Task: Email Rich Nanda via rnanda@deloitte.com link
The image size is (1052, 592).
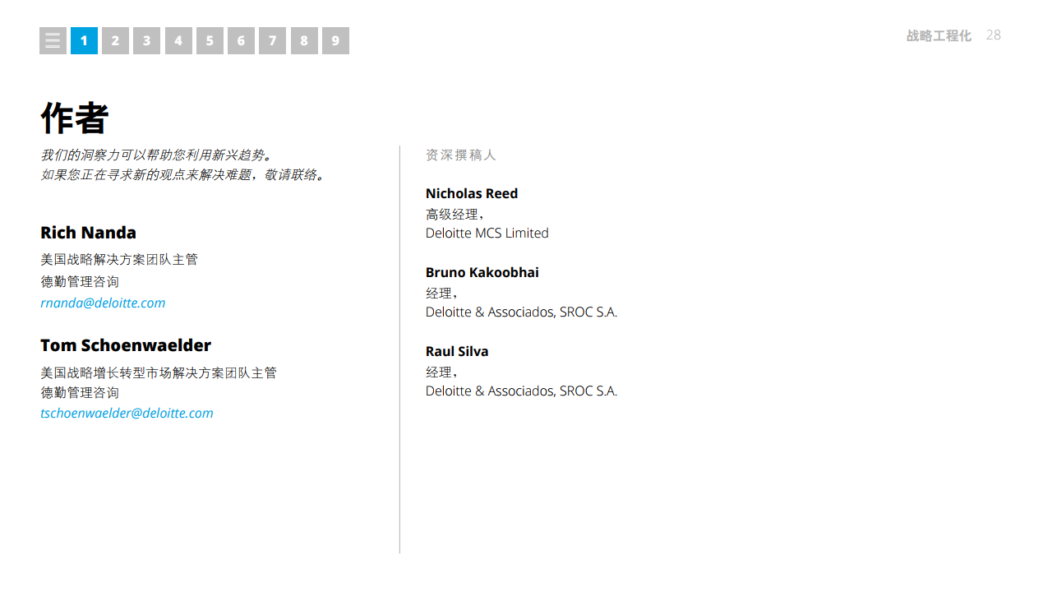Action: [103, 303]
